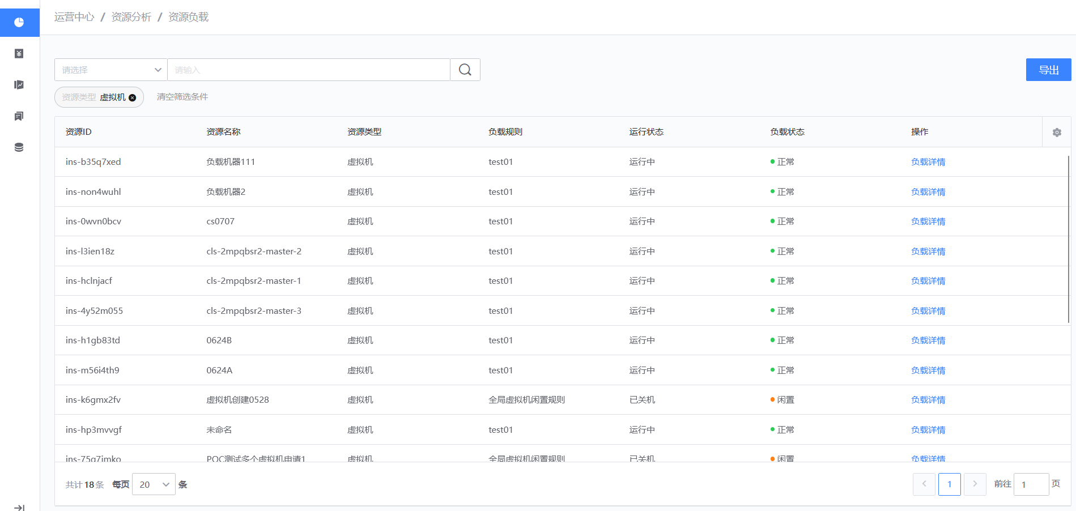Screen dimensions: 1076x511
Task: Open the bookmark list sidebar icon
Action: pos(19,116)
